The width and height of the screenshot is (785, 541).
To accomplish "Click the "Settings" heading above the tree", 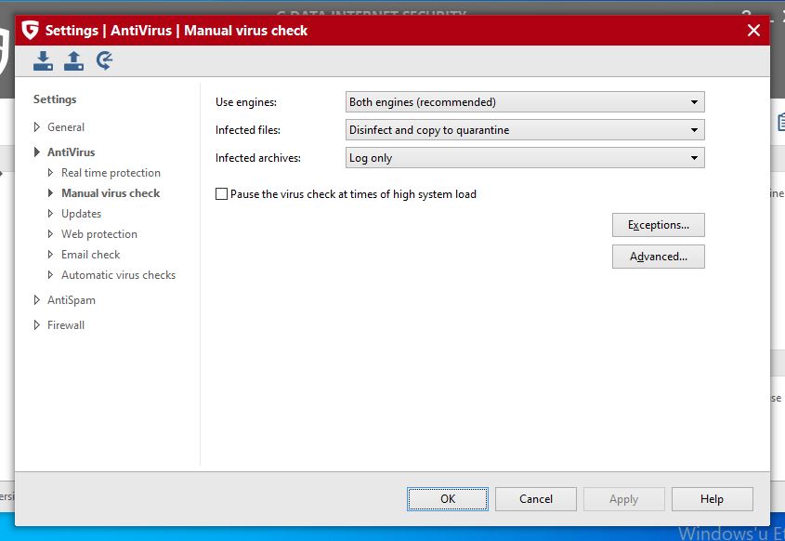I will point(55,99).
